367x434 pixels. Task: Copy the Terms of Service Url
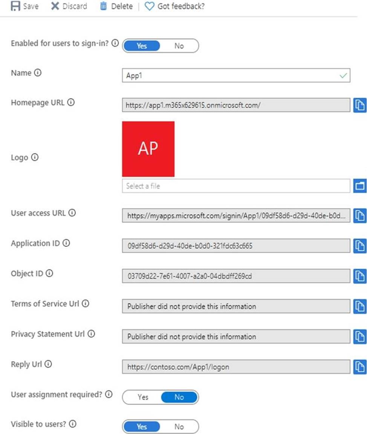(x=360, y=306)
